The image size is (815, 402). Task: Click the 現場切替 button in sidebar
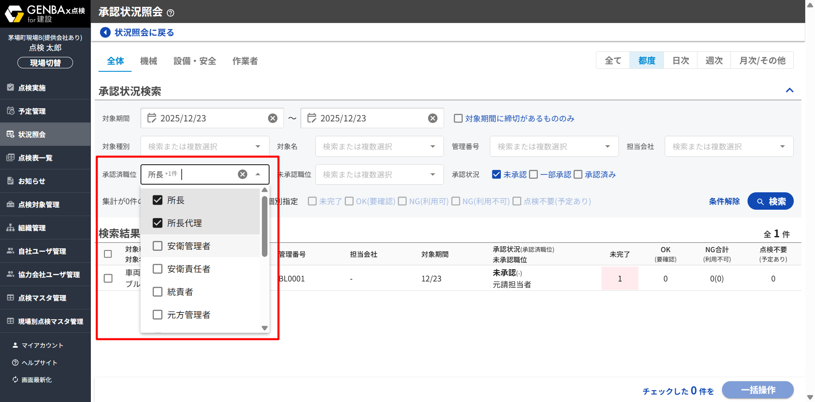click(x=45, y=63)
